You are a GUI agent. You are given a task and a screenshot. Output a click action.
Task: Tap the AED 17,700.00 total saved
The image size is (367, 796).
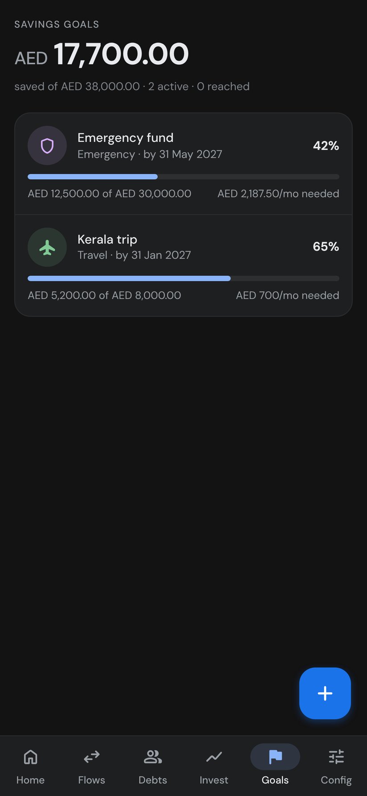tap(102, 54)
